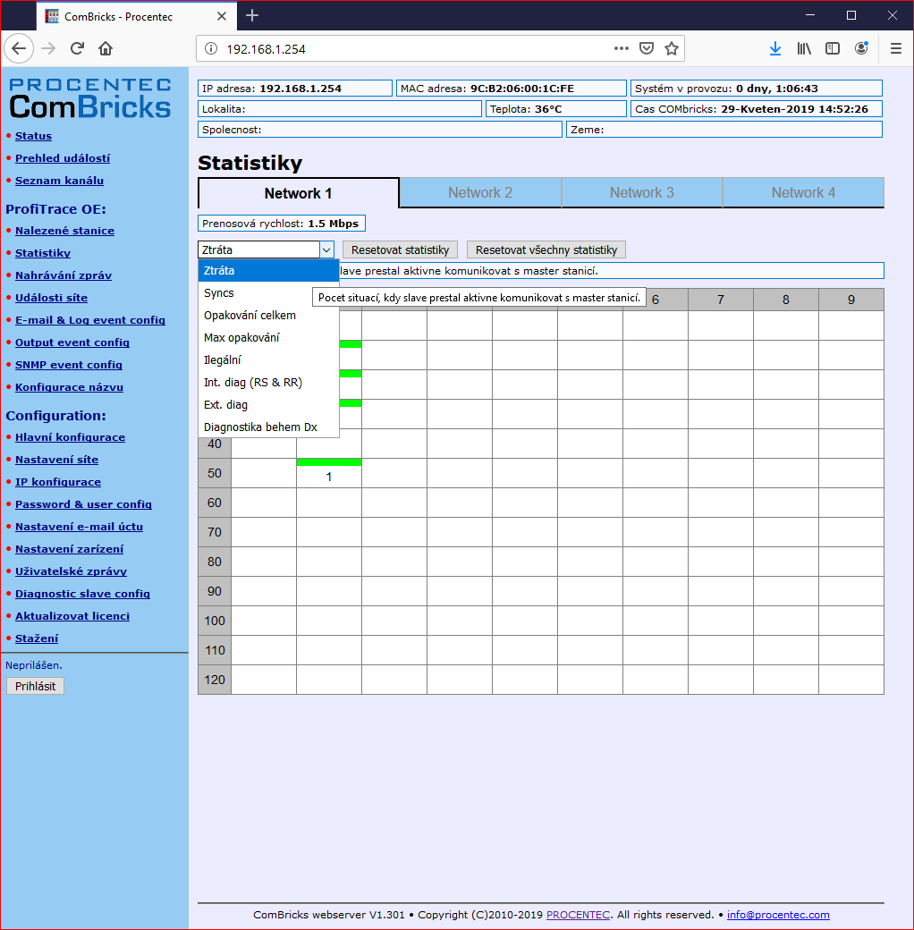The image size is (914, 930).
Task: Select Ilegální in the dropdown list
Action: click(268, 360)
